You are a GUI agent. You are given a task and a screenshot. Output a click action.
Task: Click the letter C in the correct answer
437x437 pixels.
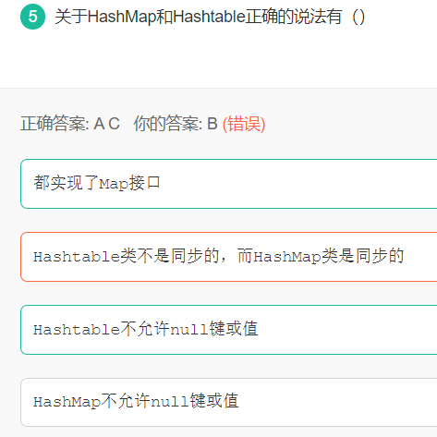pyautogui.click(x=114, y=124)
